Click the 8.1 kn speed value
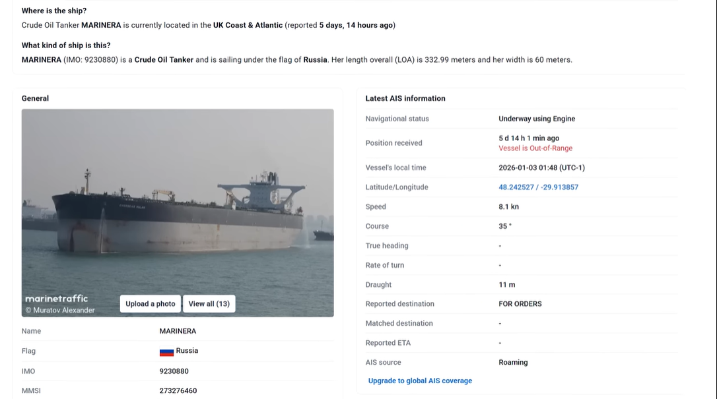The image size is (717, 399). [508, 206]
